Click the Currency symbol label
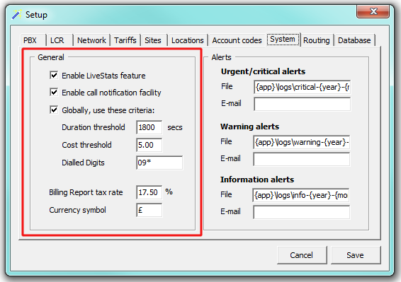 coord(77,210)
